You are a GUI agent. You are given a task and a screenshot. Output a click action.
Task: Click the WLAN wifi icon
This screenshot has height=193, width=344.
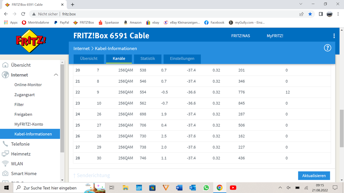click(x=5, y=164)
